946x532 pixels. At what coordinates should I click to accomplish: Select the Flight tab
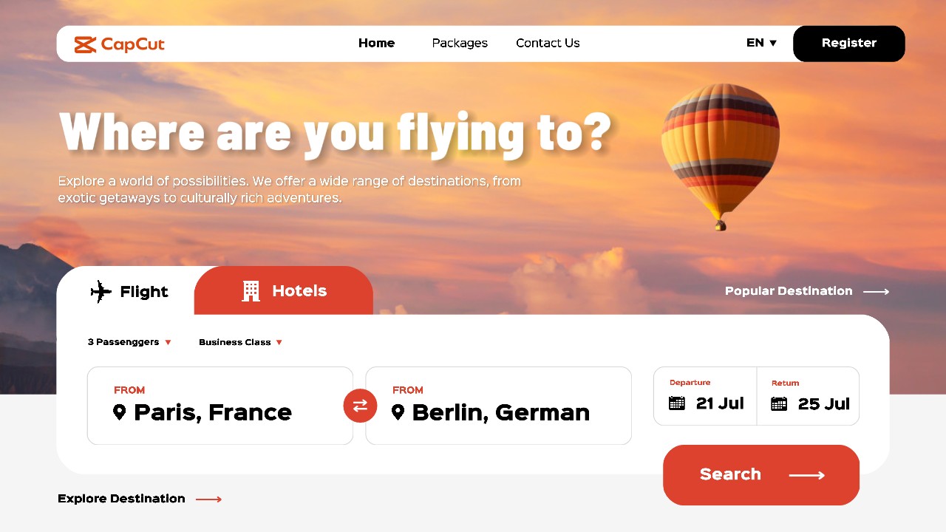(130, 292)
